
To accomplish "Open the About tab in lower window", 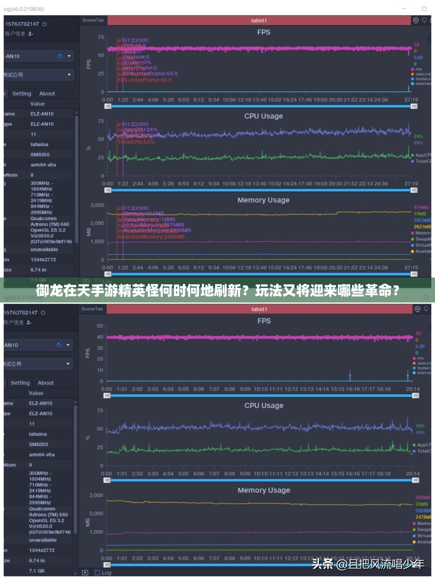I will 46,383.
